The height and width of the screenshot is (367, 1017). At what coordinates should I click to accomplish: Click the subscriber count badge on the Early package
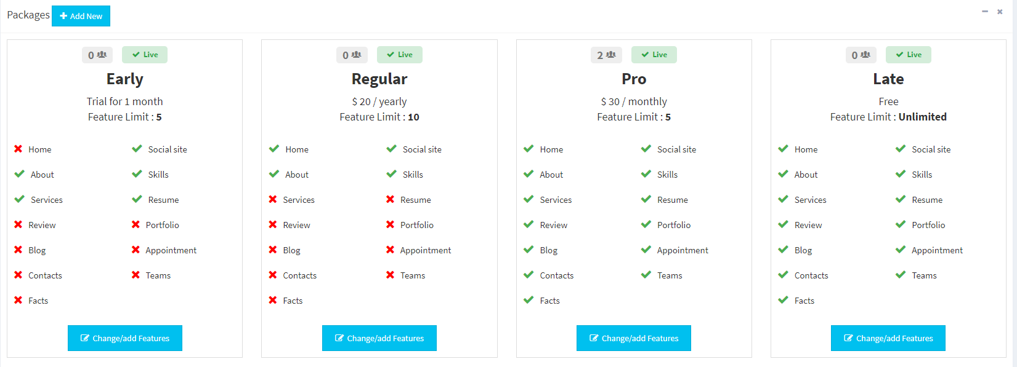(97, 55)
